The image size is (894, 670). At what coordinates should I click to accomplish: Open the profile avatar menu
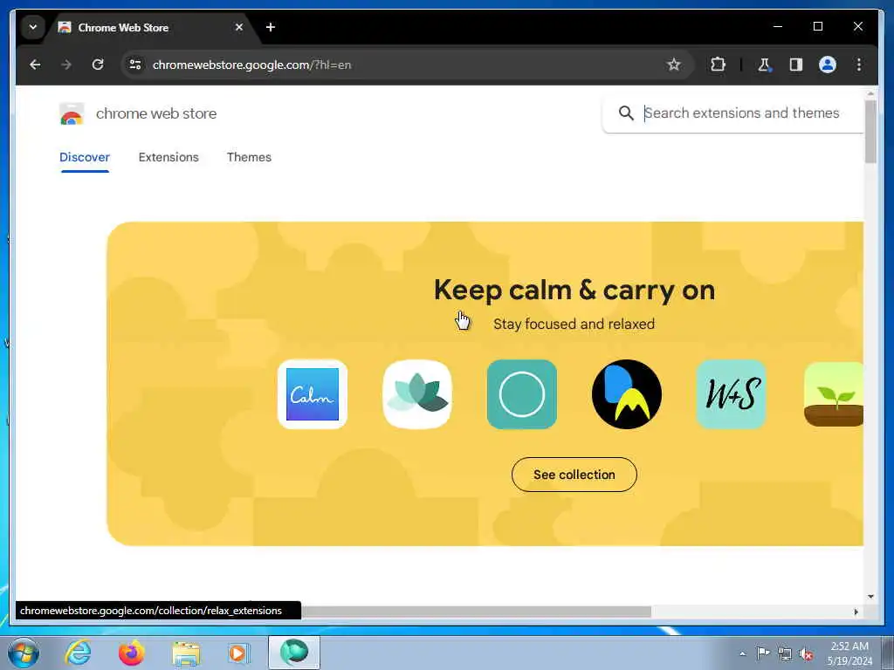(828, 65)
